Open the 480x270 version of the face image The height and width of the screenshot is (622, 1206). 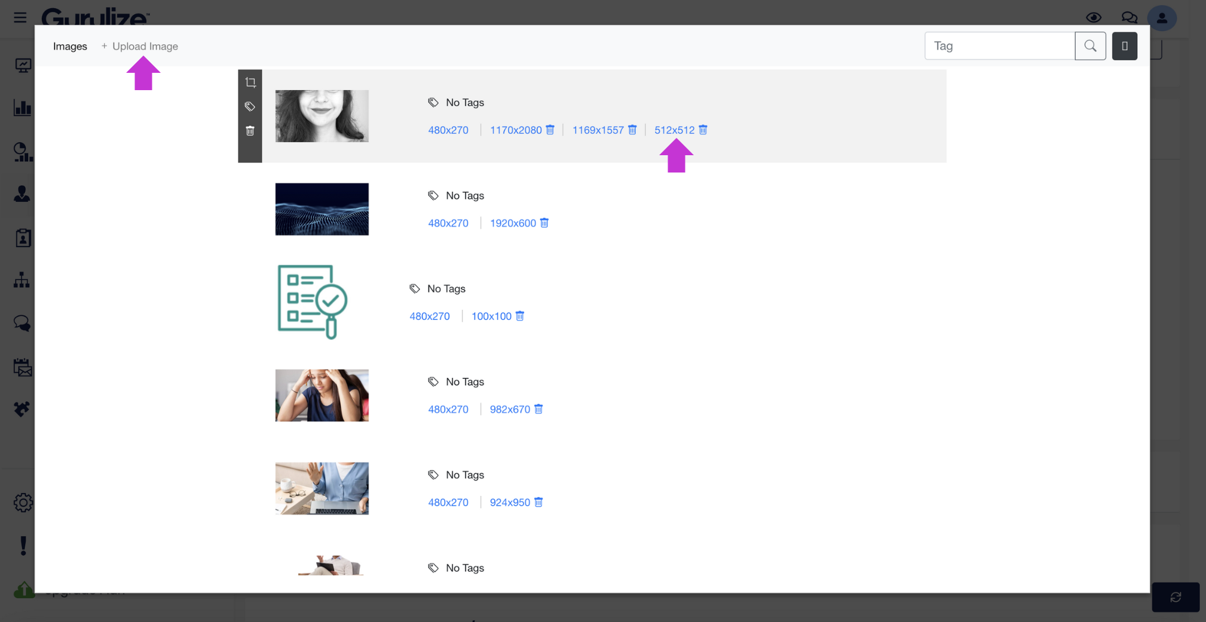(x=448, y=130)
